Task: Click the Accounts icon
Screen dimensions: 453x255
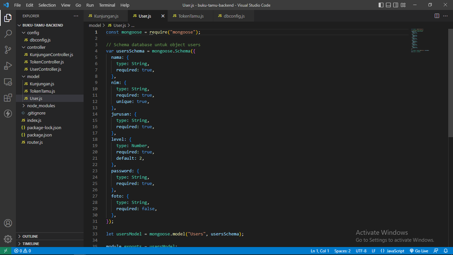Action: point(8,223)
